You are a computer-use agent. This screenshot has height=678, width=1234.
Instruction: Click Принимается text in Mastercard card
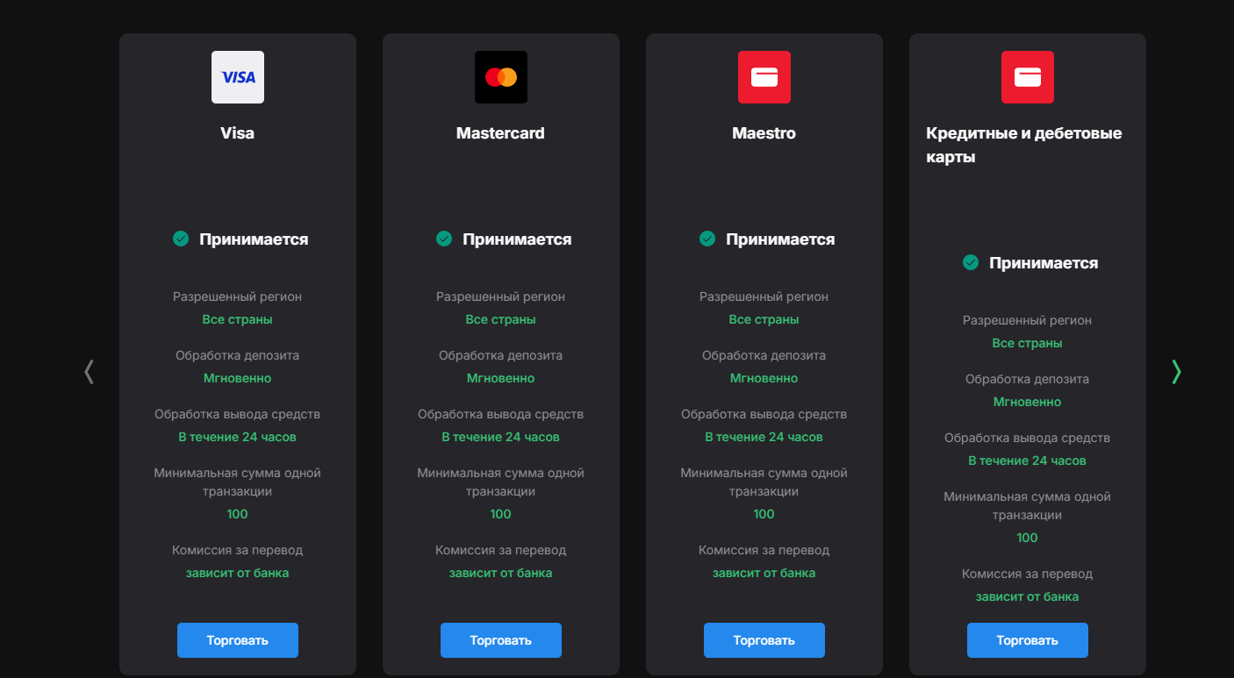(517, 239)
